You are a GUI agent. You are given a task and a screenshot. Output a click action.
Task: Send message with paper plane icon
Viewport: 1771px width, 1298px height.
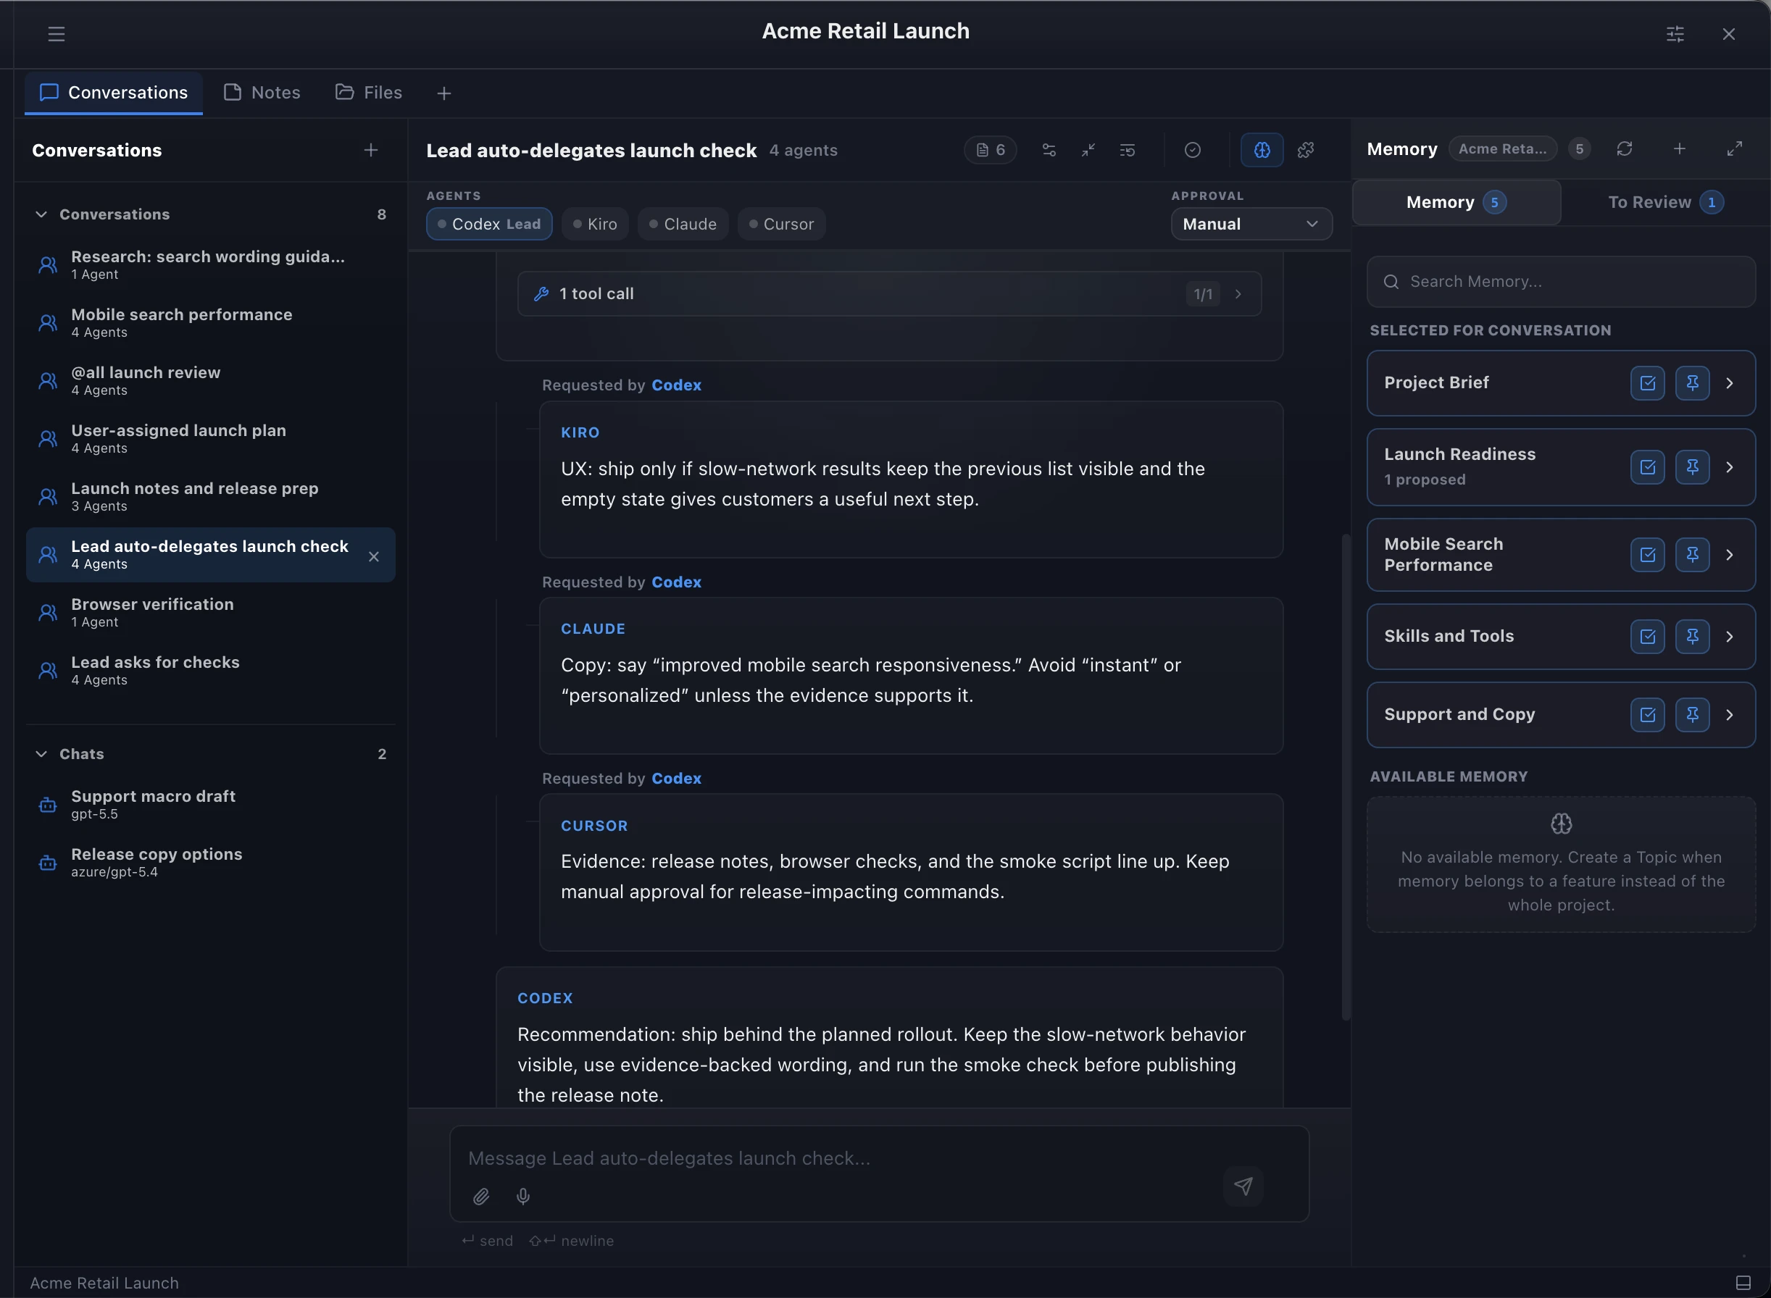coord(1243,1186)
